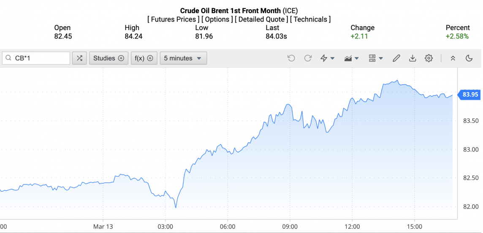Image resolution: width=483 pixels, height=233 pixels.
Task: View the Technicals link
Action: 312,19
